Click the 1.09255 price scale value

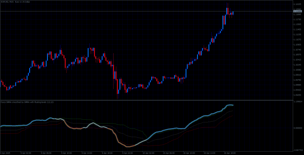(x=297, y=95)
